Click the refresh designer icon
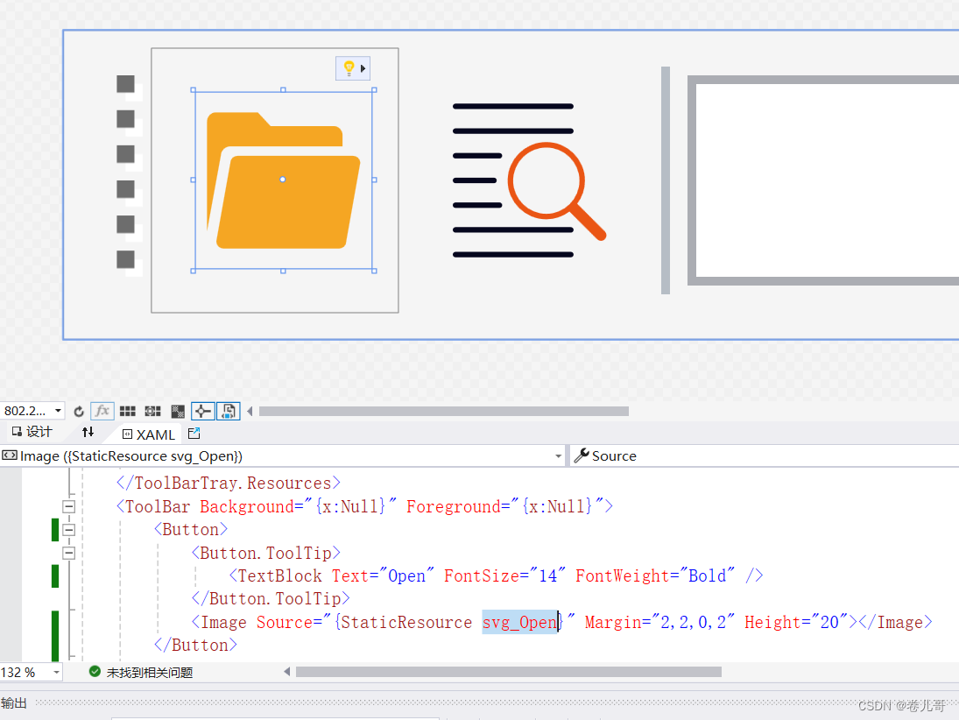959x720 pixels. pos(79,411)
